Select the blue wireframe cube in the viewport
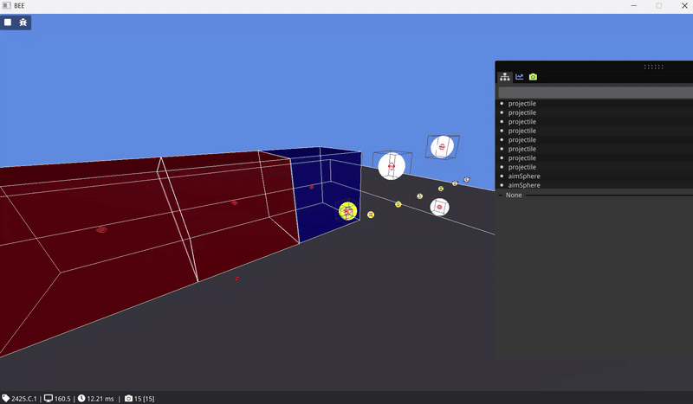 (327, 195)
